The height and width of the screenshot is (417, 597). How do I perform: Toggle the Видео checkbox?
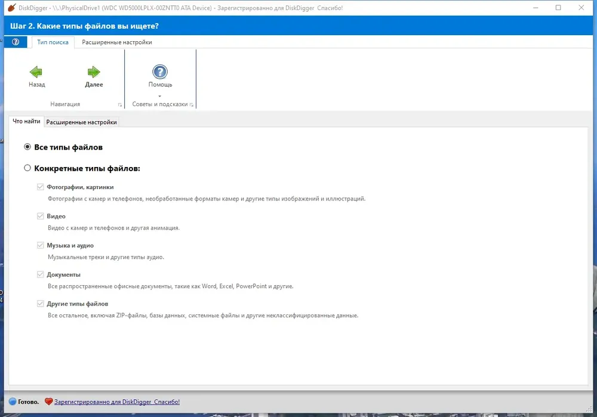pyautogui.click(x=41, y=216)
